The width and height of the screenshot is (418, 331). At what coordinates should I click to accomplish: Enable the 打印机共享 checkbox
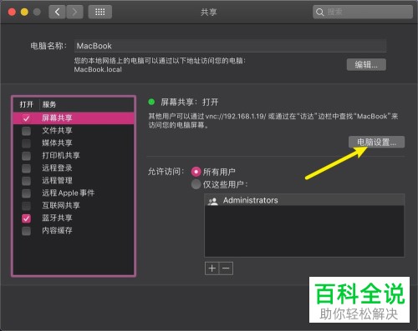click(26, 156)
